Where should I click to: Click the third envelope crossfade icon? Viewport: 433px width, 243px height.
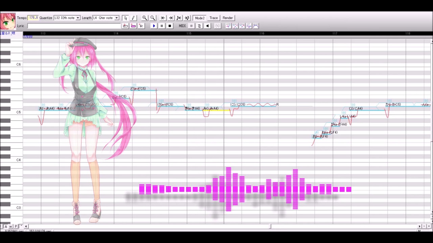[242, 26]
